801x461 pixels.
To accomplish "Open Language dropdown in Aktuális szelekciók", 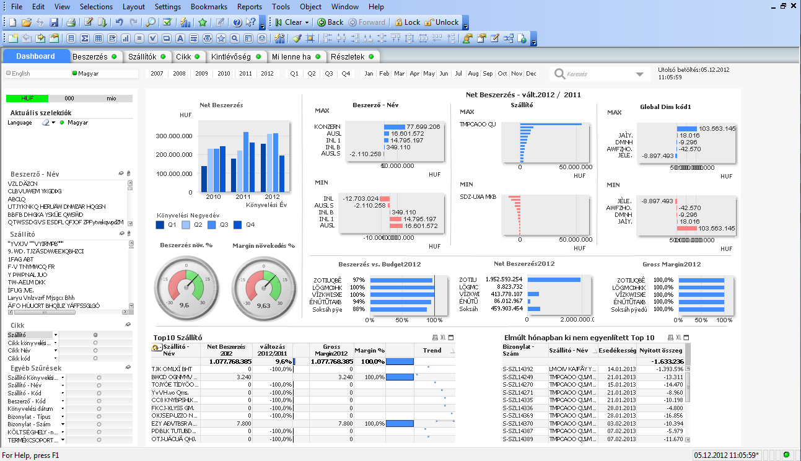I will point(54,123).
